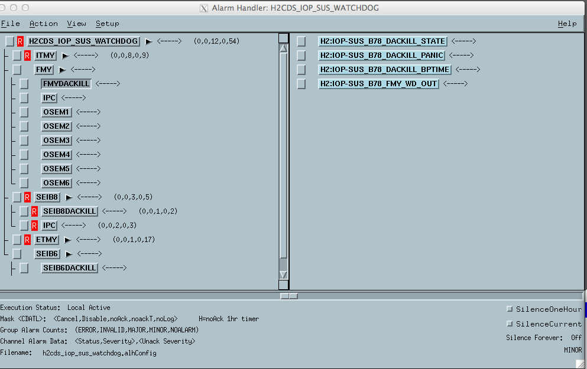Expand the ITMY group arrow
This screenshot has width=587, height=369.
coord(65,55)
